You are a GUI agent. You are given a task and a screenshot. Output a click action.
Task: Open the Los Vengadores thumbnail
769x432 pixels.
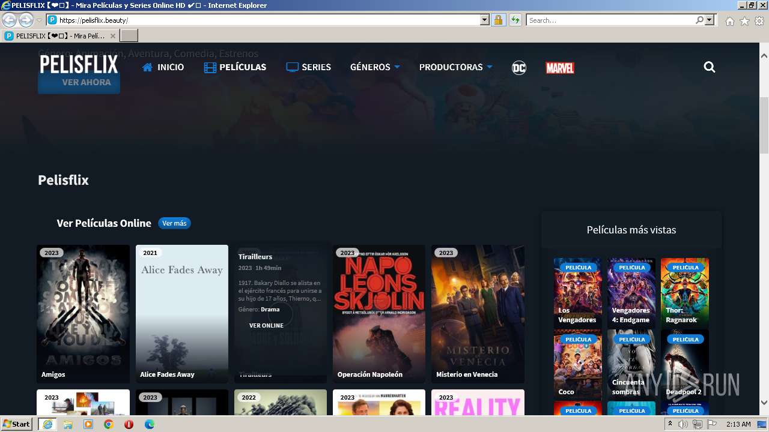(x=577, y=293)
